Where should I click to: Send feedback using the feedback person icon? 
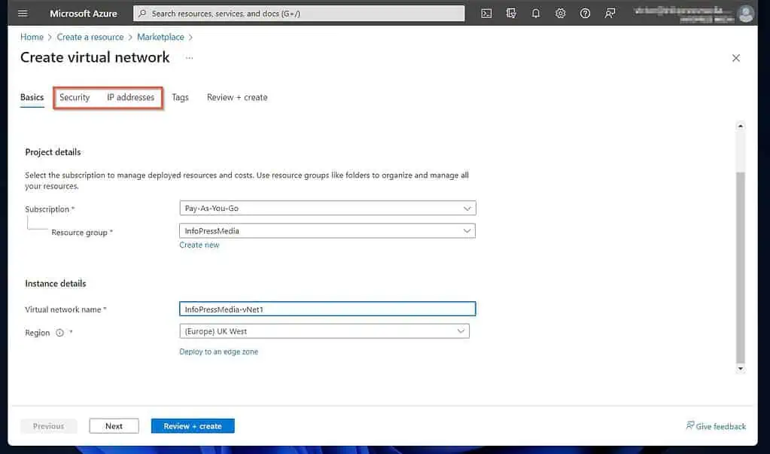click(610, 13)
